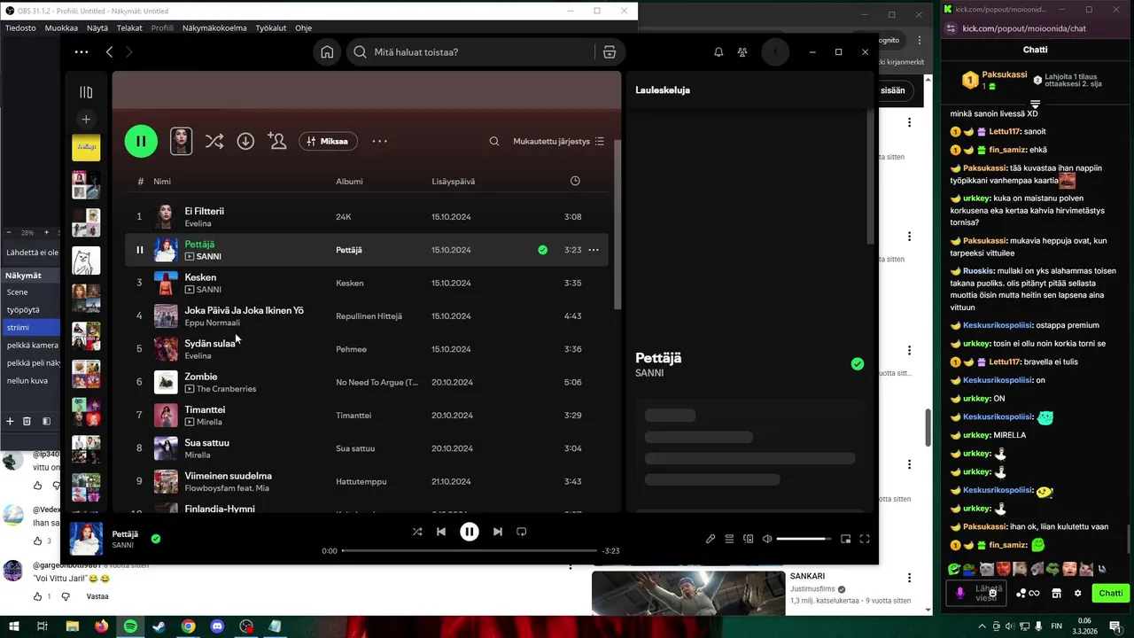Screen dimensions: 1134x638
Task: Pause playback with the large green button
Action: tap(141, 141)
